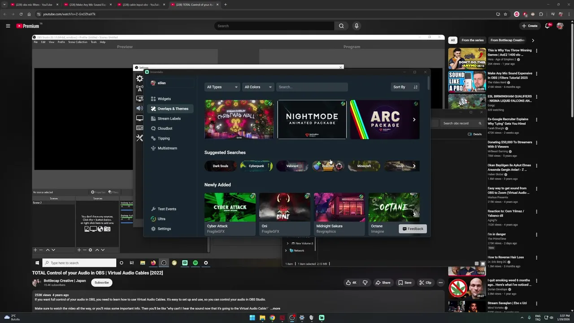Screen dimensions: 574x323
Task: Navigate back with the browser back arrow
Action: coord(5,14)
